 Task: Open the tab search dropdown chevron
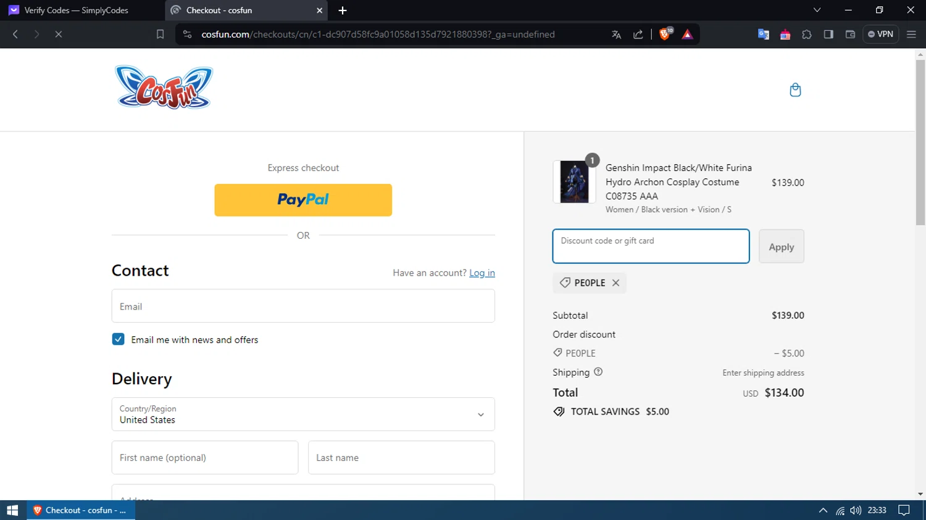coord(817,10)
